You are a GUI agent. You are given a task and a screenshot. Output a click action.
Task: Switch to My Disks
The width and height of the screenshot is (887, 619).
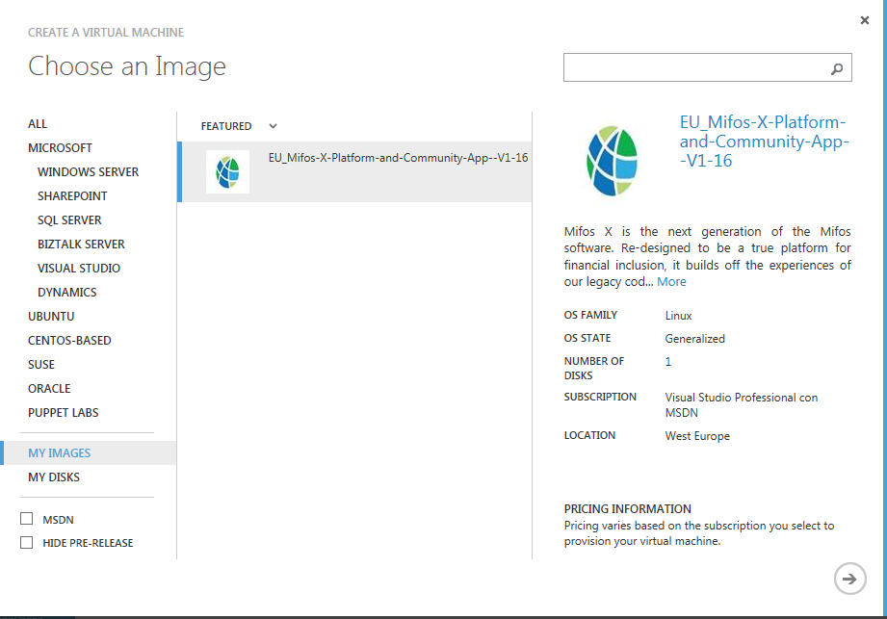(x=54, y=477)
